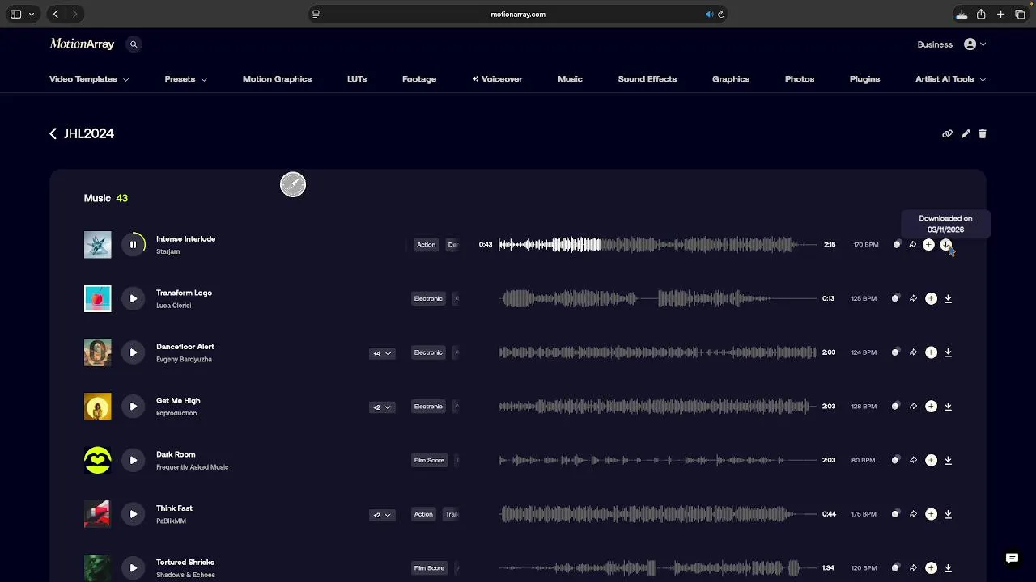Open the Starjam artist page
This screenshot has height=582, width=1036.
(168, 251)
